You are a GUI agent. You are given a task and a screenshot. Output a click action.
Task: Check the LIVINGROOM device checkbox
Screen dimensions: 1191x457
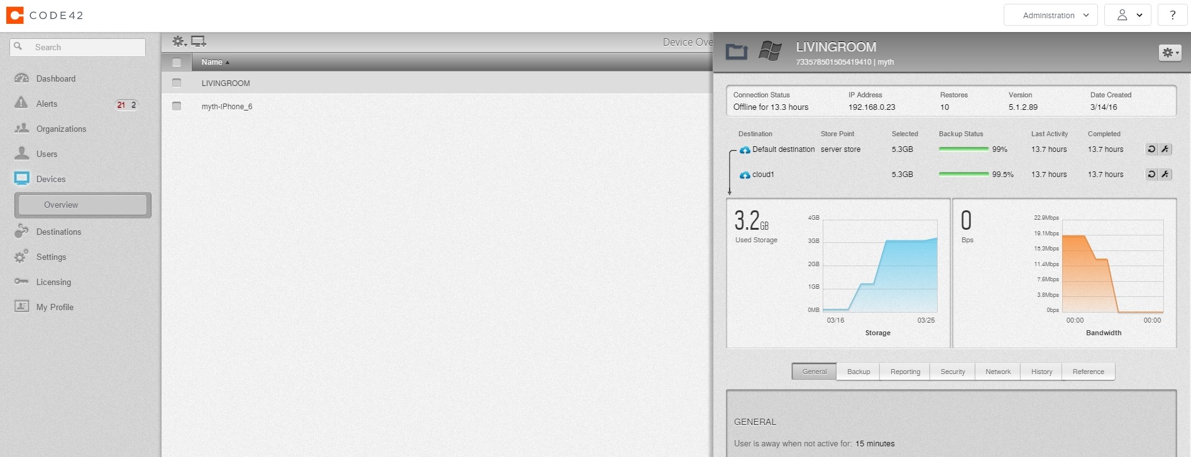pos(177,83)
